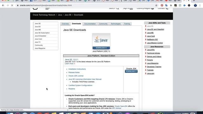Click download arrow icon beside Java APIs
The image size is (203, 114).
click(146, 50)
